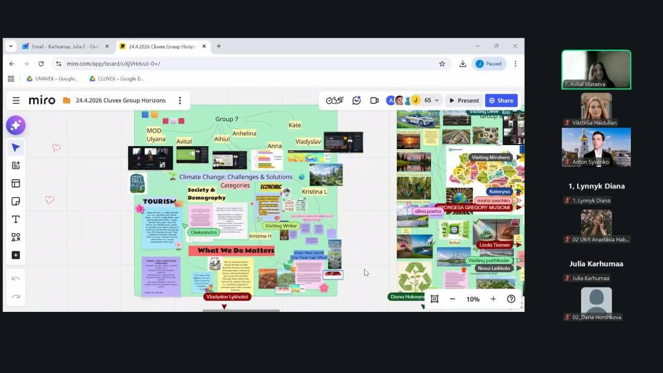Click the Present button
The height and width of the screenshot is (373, 663).
(x=464, y=101)
